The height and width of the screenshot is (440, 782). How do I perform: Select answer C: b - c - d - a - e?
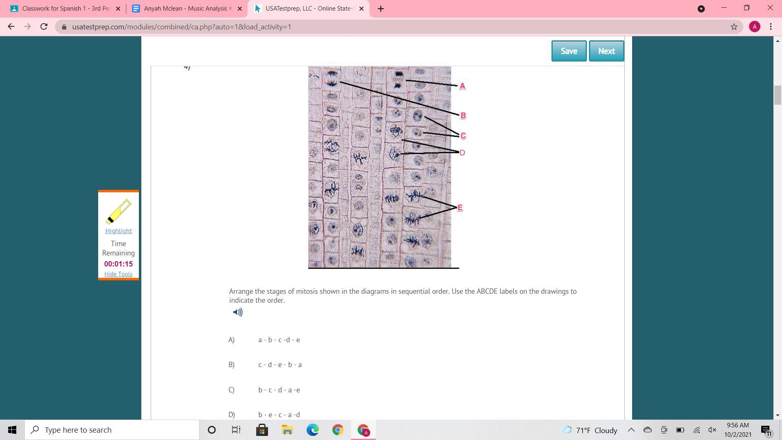tap(279, 390)
